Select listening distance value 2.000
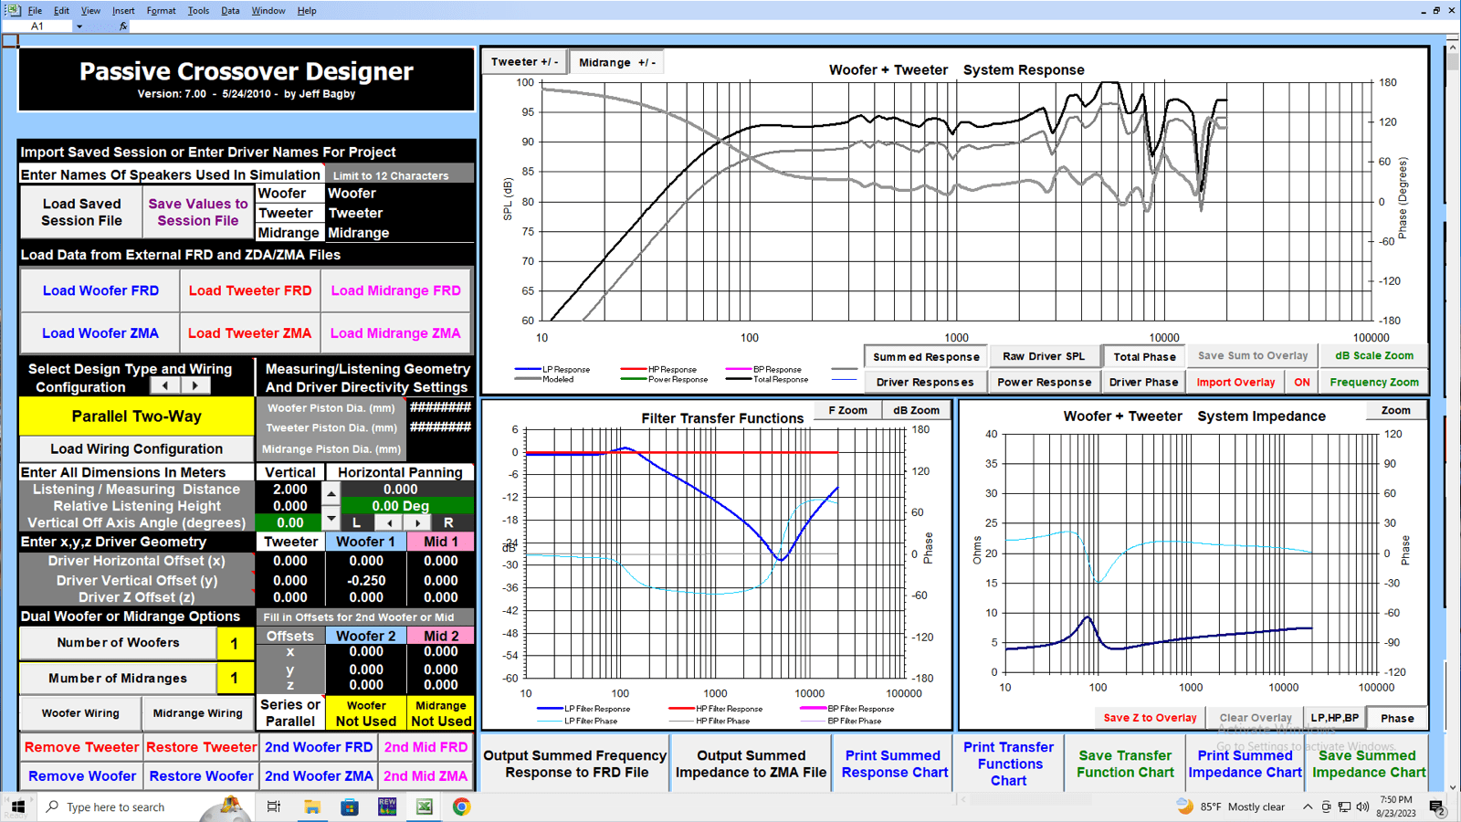Image resolution: width=1461 pixels, height=822 pixels. tap(289, 489)
